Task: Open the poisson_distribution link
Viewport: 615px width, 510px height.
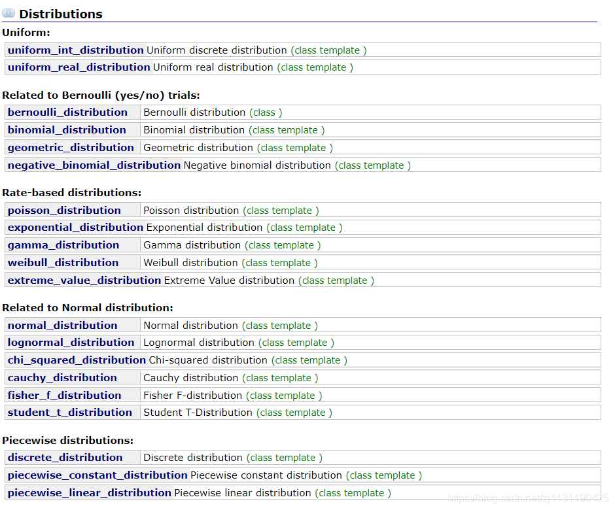Action: point(64,211)
